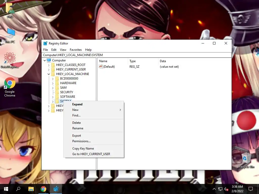Expand HKEY_CURRENT_USER with its arrow
259x194 pixels.
[49, 69]
